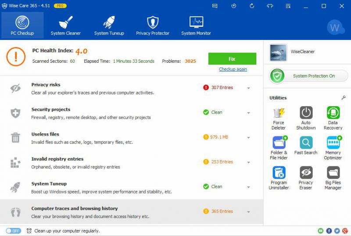351x236 pixels.
Task: Click the Twitter share icon
Action: (337, 231)
